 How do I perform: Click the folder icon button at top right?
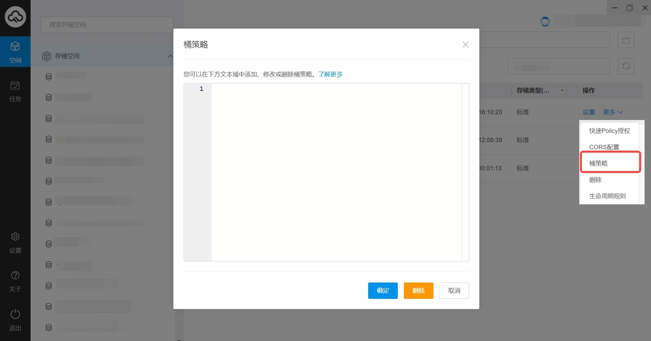click(x=626, y=40)
